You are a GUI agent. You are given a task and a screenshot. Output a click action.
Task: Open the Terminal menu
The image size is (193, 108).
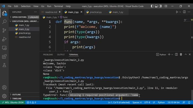(x=59, y=6)
